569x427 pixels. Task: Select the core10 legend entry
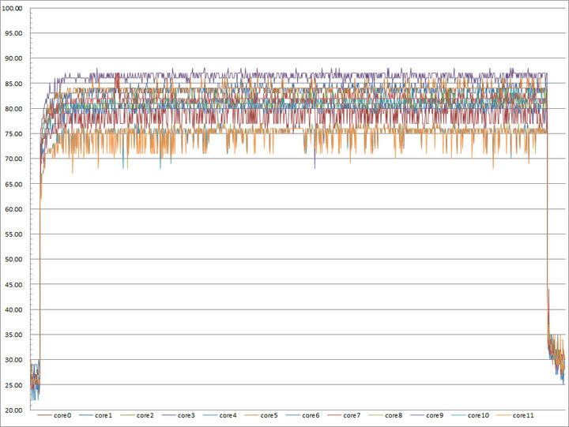[470, 415]
